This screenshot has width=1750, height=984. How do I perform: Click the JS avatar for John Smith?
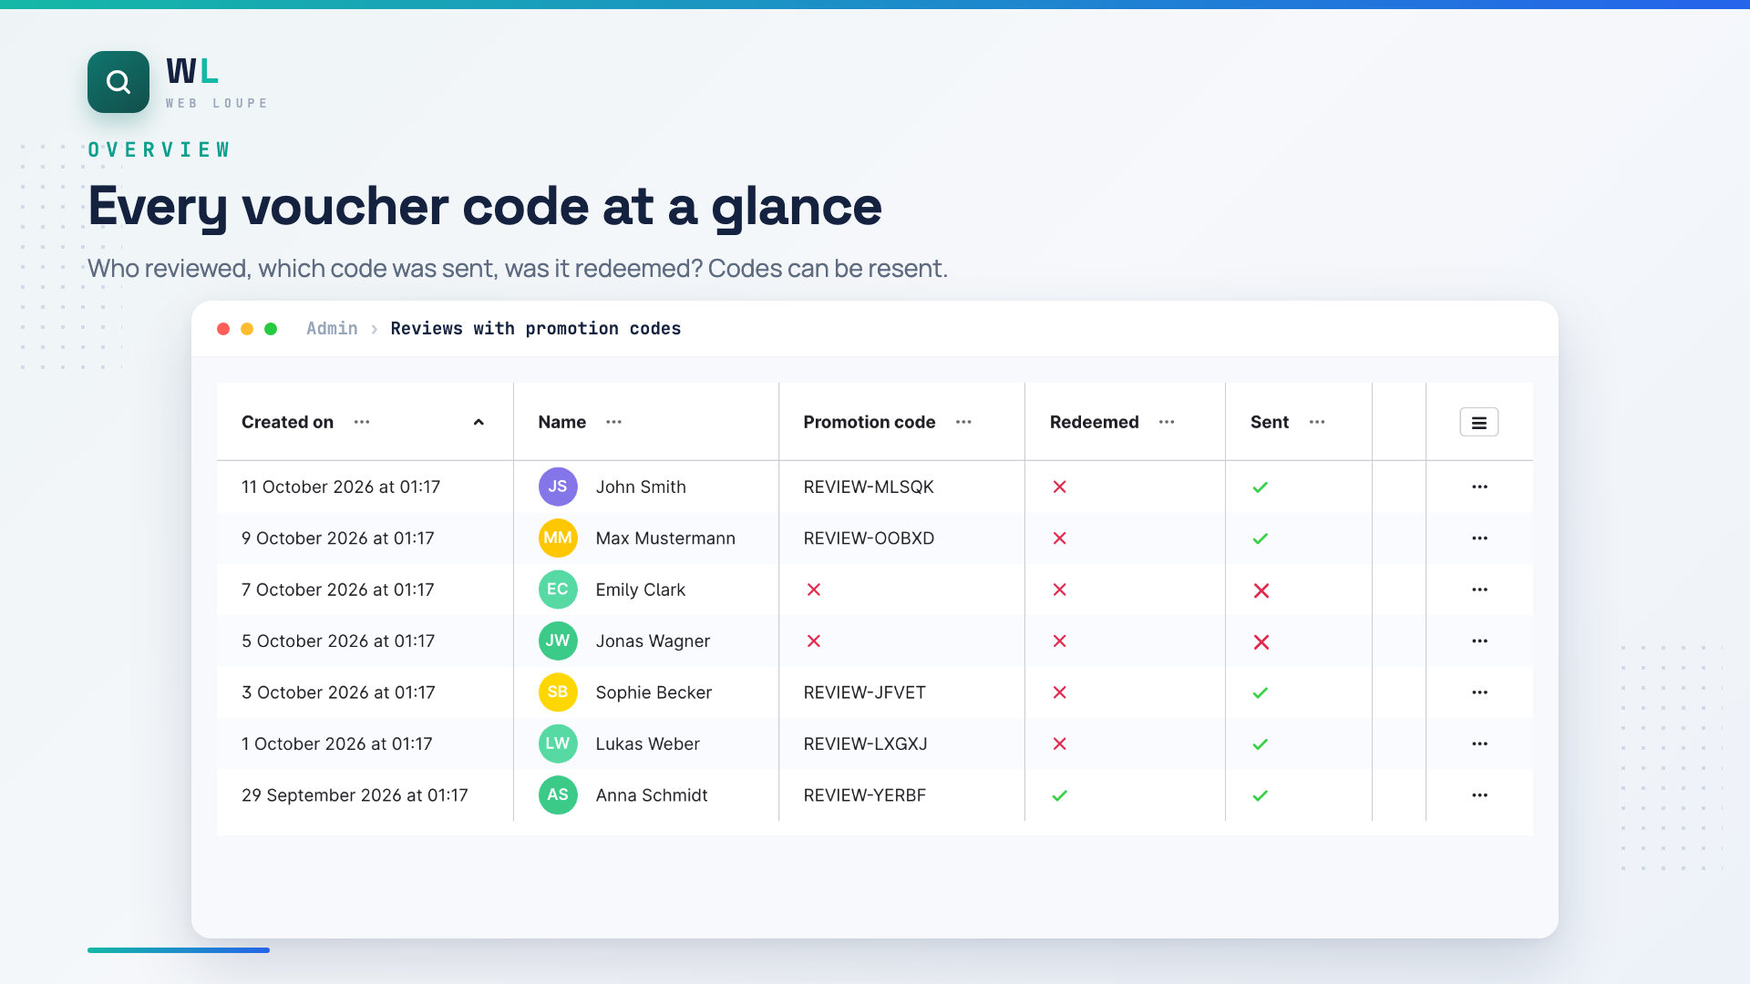558,487
